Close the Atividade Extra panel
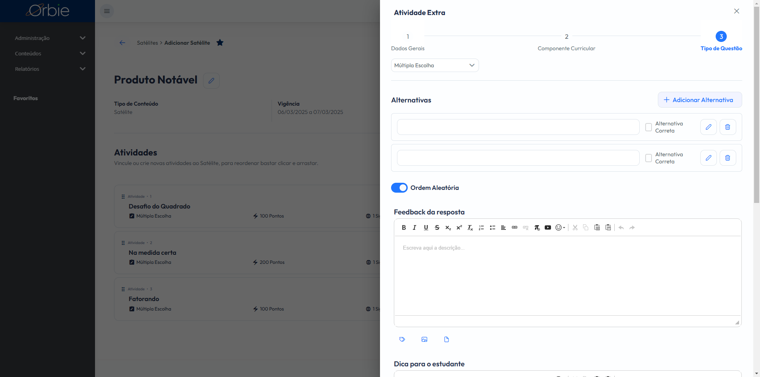The image size is (760, 377). click(x=737, y=11)
